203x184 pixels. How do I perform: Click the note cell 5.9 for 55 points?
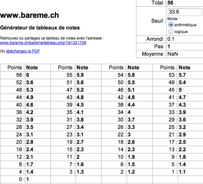pos(80,75)
